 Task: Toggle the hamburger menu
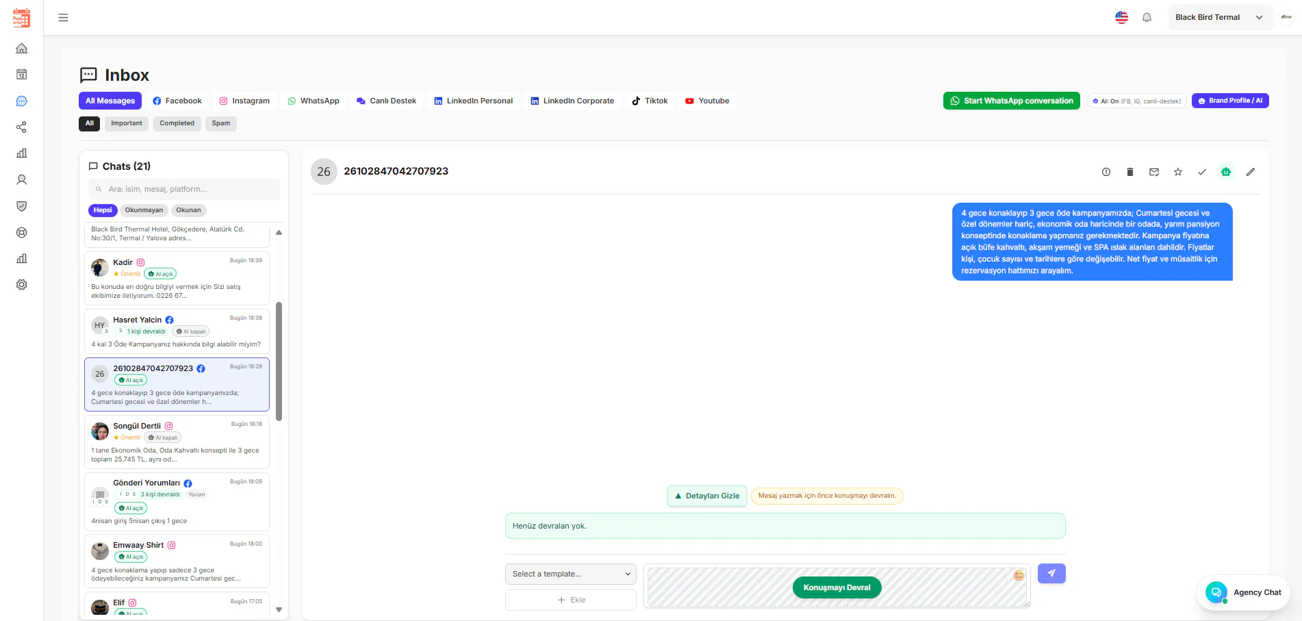pos(64,18)
